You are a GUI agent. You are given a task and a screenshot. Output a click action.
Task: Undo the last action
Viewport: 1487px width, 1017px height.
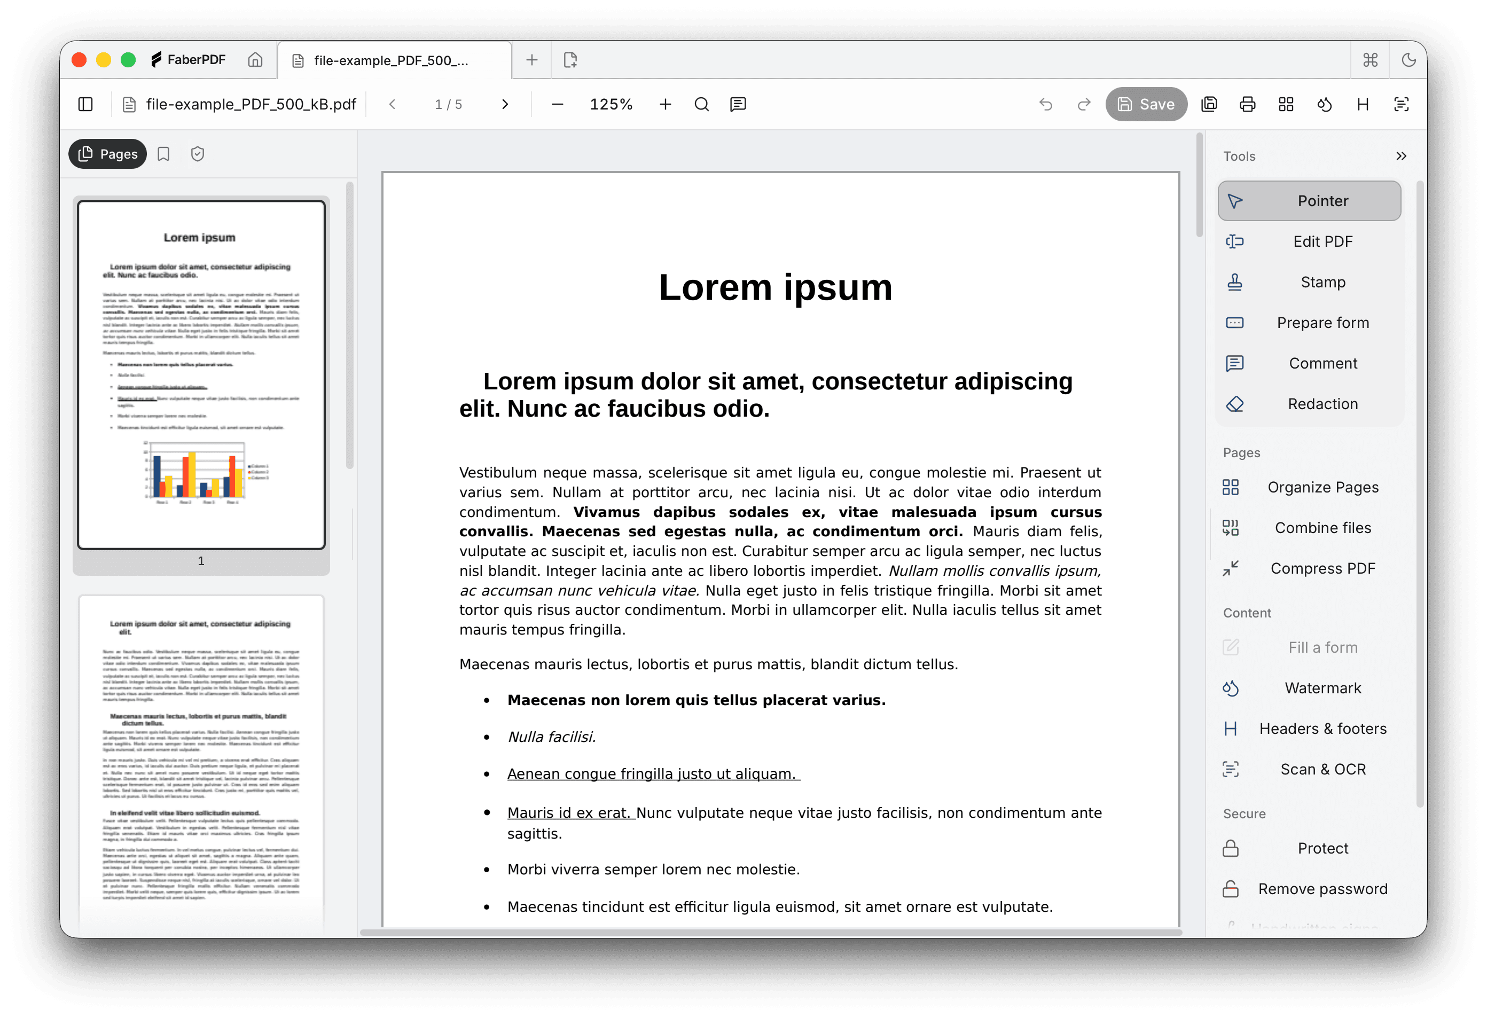(x=1045, y=104)
